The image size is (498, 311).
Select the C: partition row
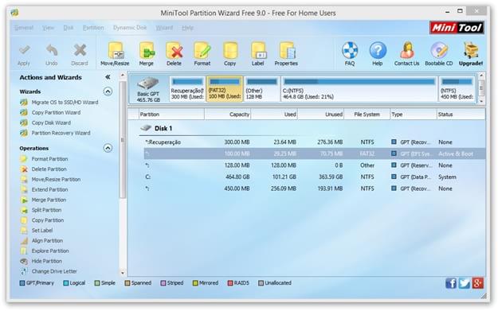[x=315, y=177]
